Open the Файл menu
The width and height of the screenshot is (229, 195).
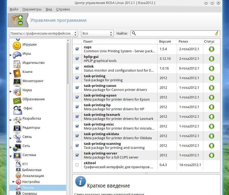(14, 9)
